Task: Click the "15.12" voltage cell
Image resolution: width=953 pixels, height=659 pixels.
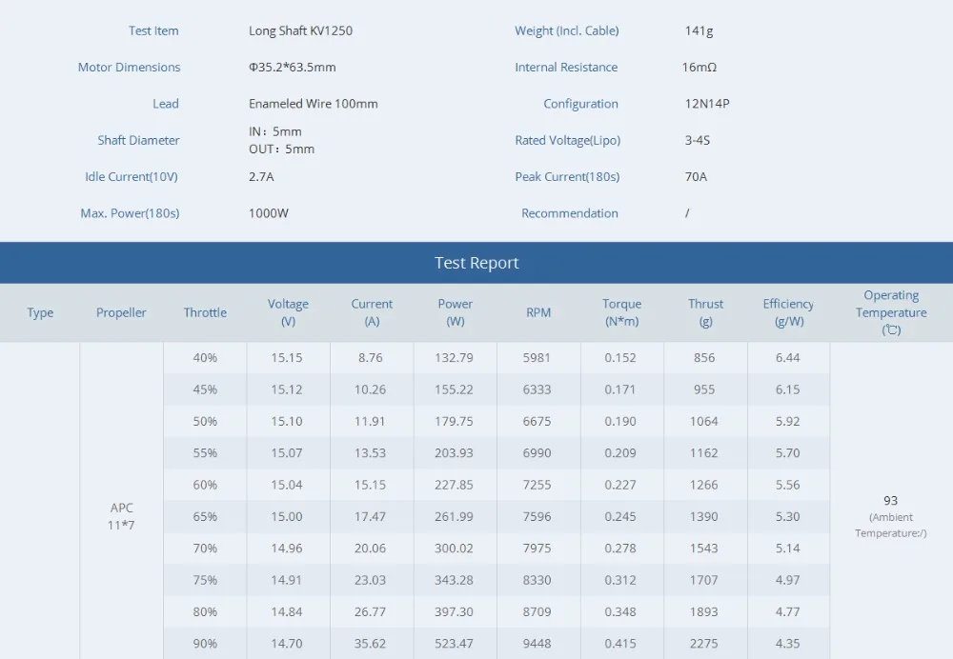Action: click(287, 389)
